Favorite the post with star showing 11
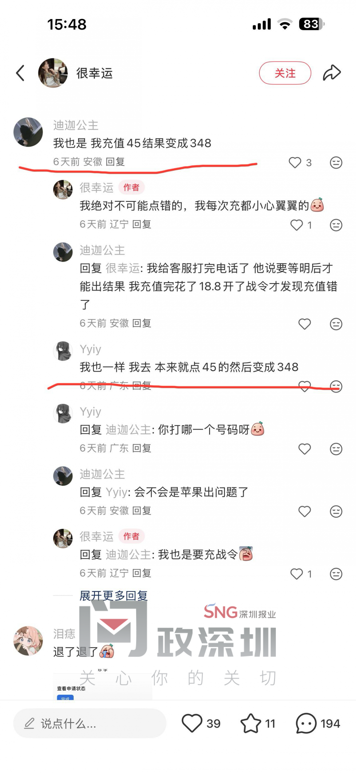Image resolution: width=356 pixels, height=773 pixels. 251,723
